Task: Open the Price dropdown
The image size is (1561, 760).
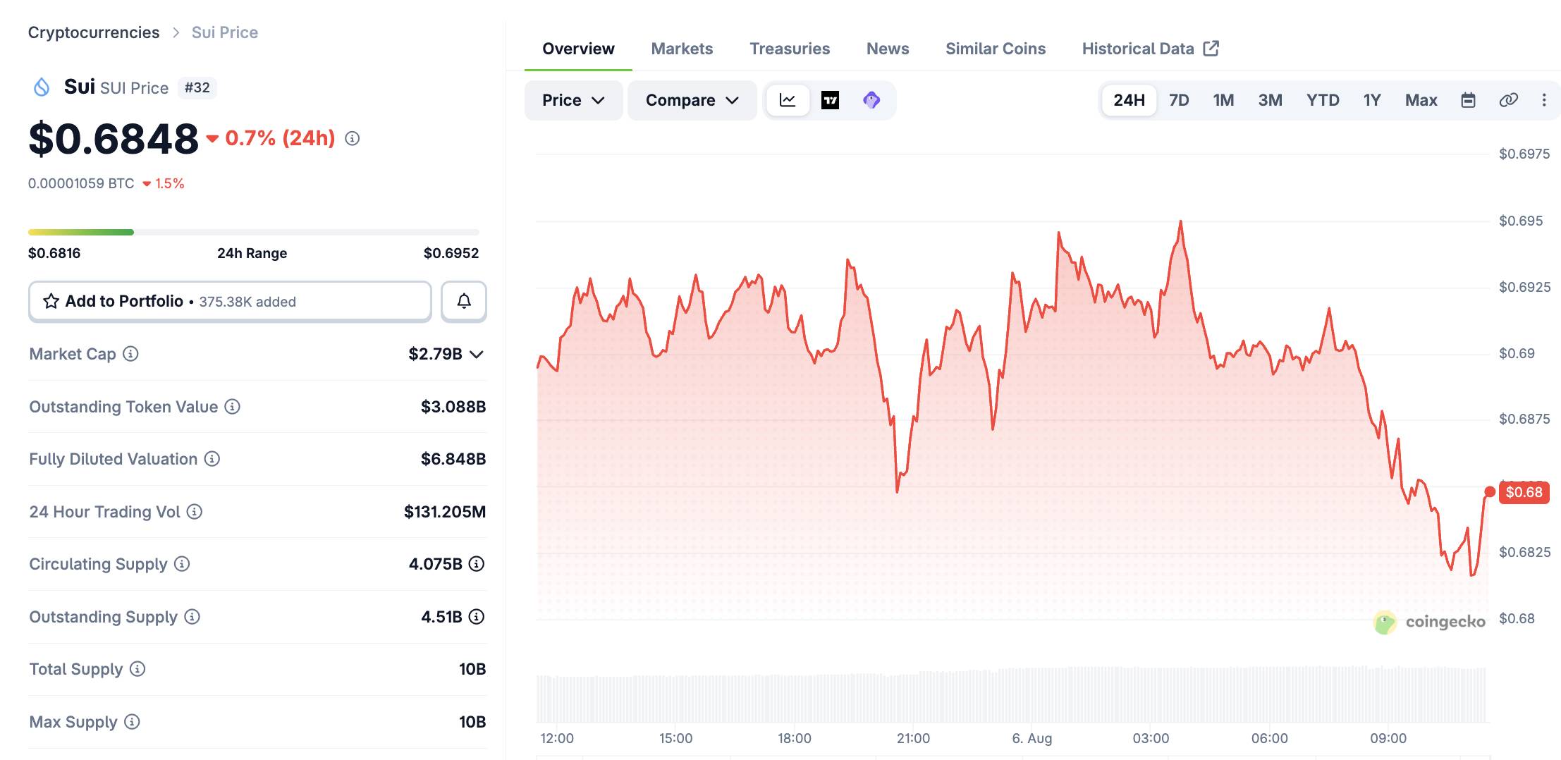Action: (x=573, y=100)
